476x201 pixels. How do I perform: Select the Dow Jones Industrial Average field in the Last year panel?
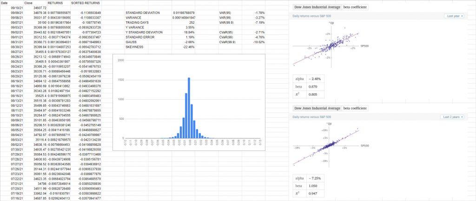click(x=317, y=7)
